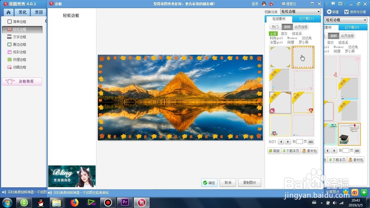Image resolution: width=370 pixels, height=208 pixels.
Task: Filter by Mocmoc tag in dialog
Action: [x=292, y=38]
